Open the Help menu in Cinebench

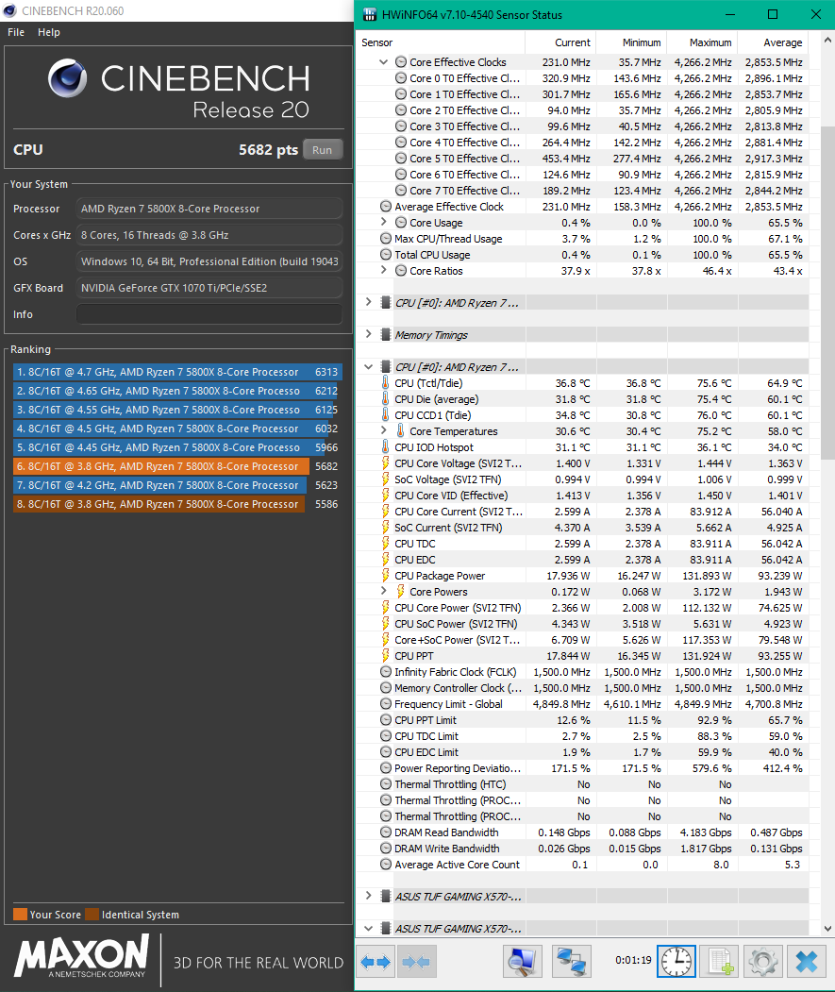(x=49, y=32)
